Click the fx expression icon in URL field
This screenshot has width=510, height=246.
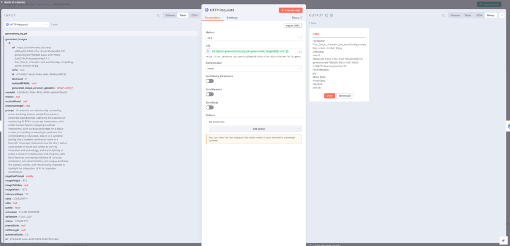pos(208,51)
